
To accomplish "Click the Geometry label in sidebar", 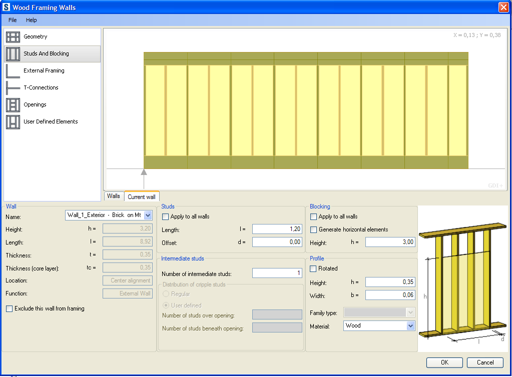I will pyautogui.click(x=35, y=37).
